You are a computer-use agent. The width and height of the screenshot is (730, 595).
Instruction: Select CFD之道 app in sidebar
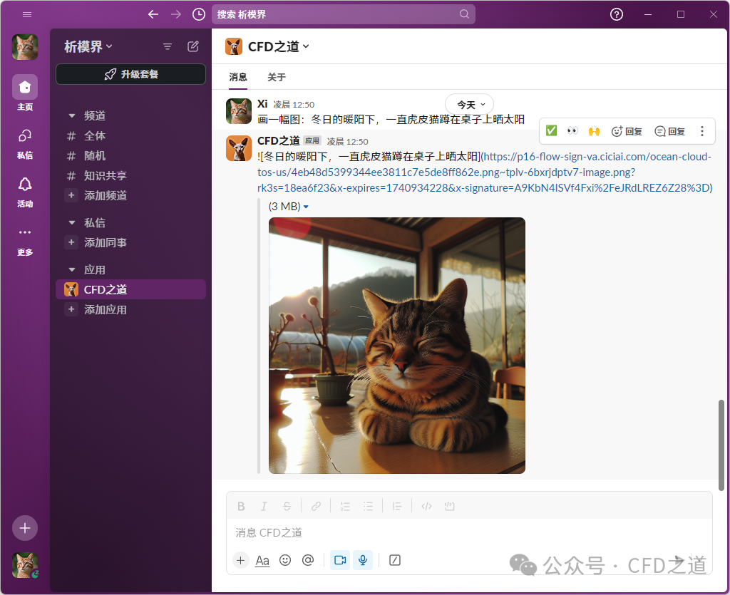(131, 289)
